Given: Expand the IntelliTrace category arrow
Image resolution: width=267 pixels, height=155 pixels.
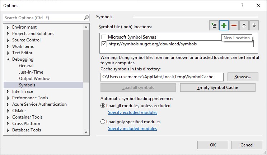Looking at the screenshot, I should [x=8, y=91].
